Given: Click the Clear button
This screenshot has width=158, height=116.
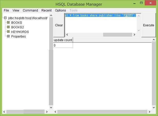Looking at the screenshot, I should point(59,25).
